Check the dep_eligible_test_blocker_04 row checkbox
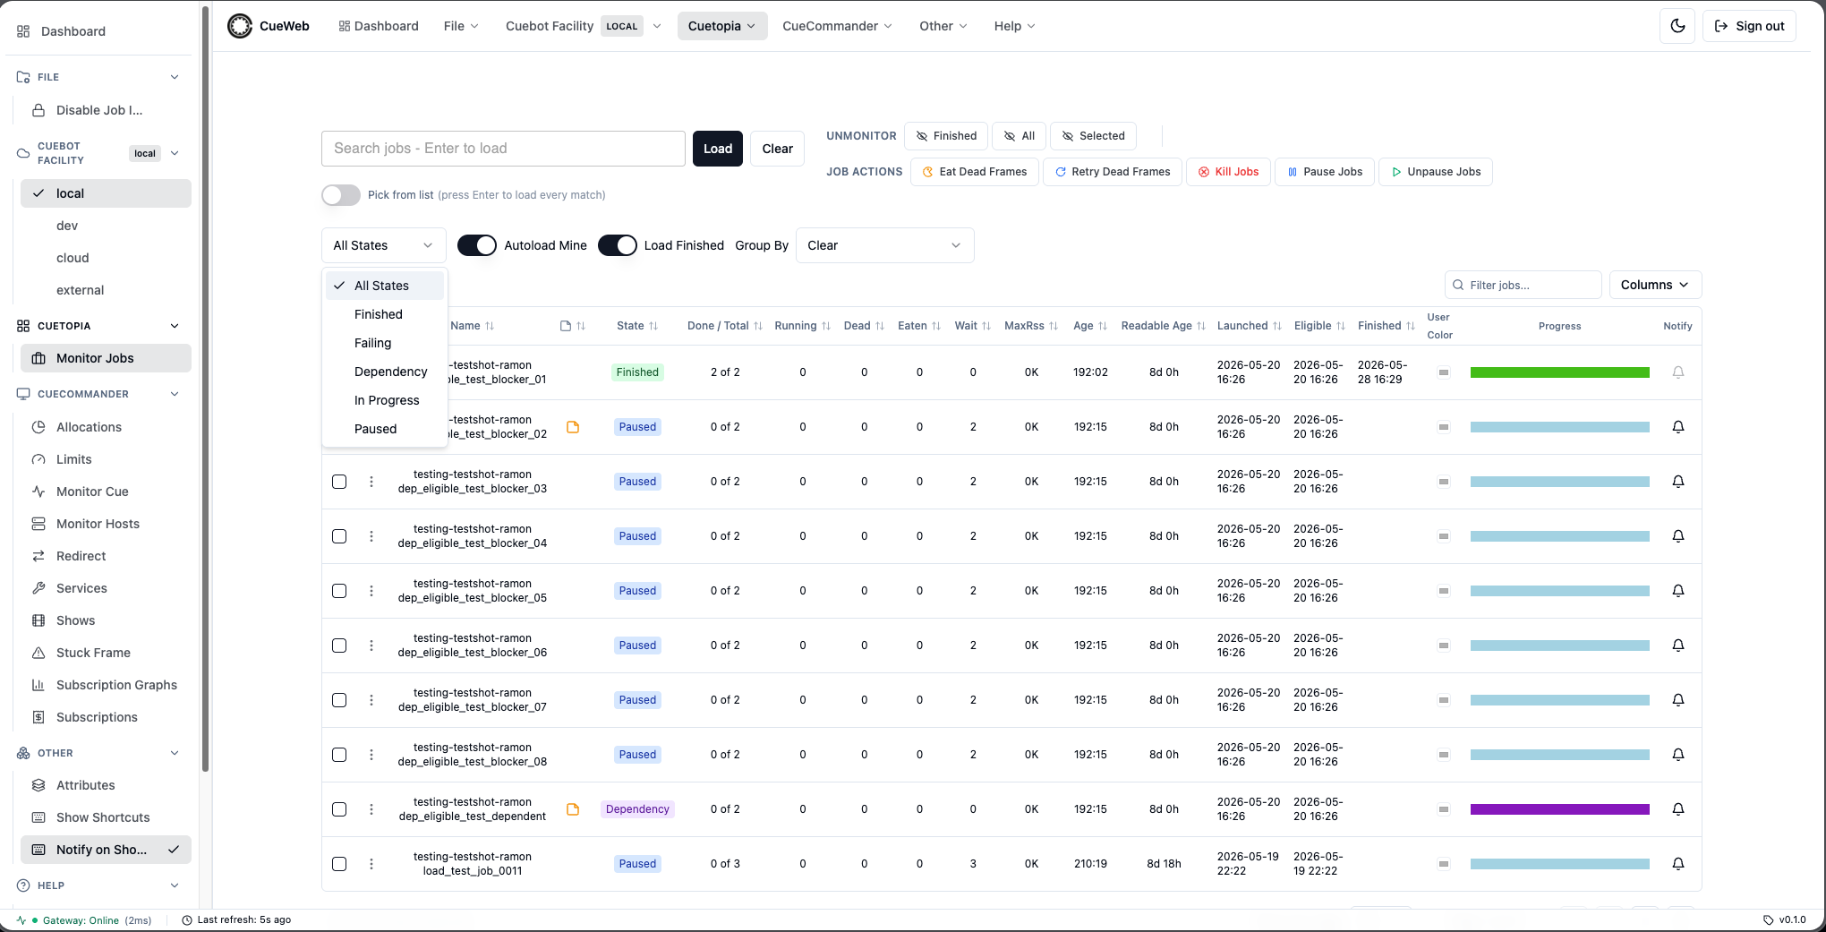Image resolution: width=1826 pixels, height=932 pixels. click(x=339, y=536)
